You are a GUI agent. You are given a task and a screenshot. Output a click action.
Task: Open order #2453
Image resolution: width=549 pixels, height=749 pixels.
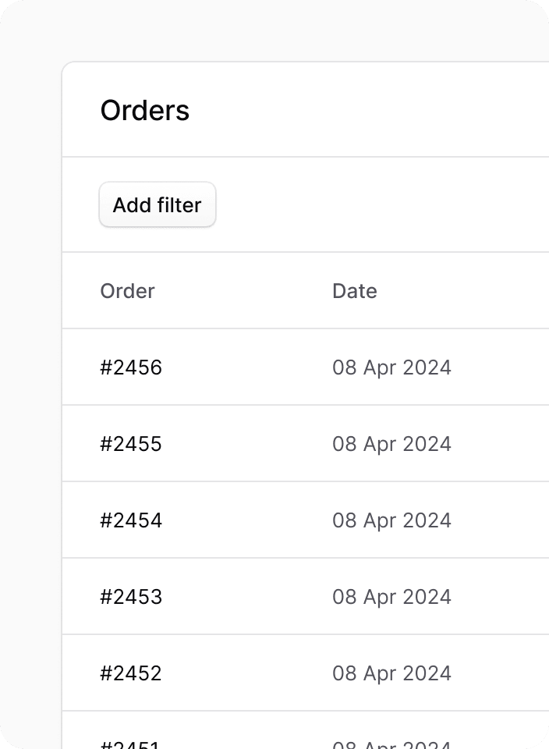click(131, 596)
